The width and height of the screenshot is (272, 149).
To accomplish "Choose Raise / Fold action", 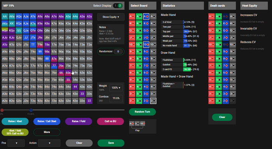I will (x=78, y=122).
